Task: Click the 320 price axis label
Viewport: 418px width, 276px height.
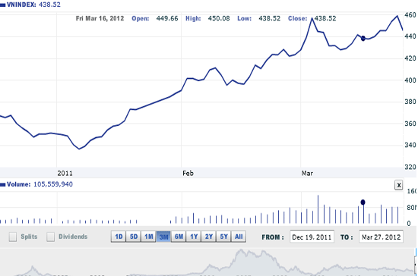Action: [410, 167]
